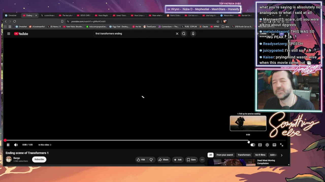The image size is (325, 182).
Task: Open more actions ellipsis menu
Action: pyautogui.click(x=202, y=160)
